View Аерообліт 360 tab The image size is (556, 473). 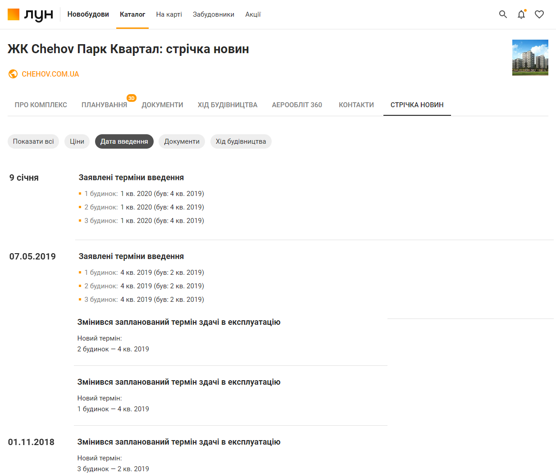(297, 105)
